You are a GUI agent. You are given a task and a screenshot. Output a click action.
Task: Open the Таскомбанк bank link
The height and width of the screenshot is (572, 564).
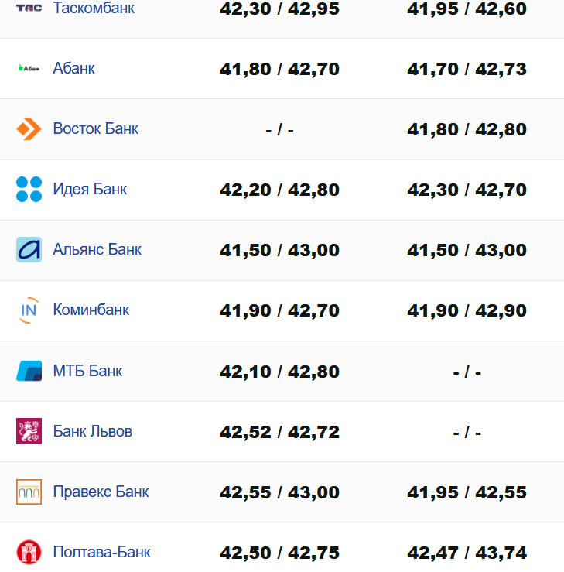[94, 9]
